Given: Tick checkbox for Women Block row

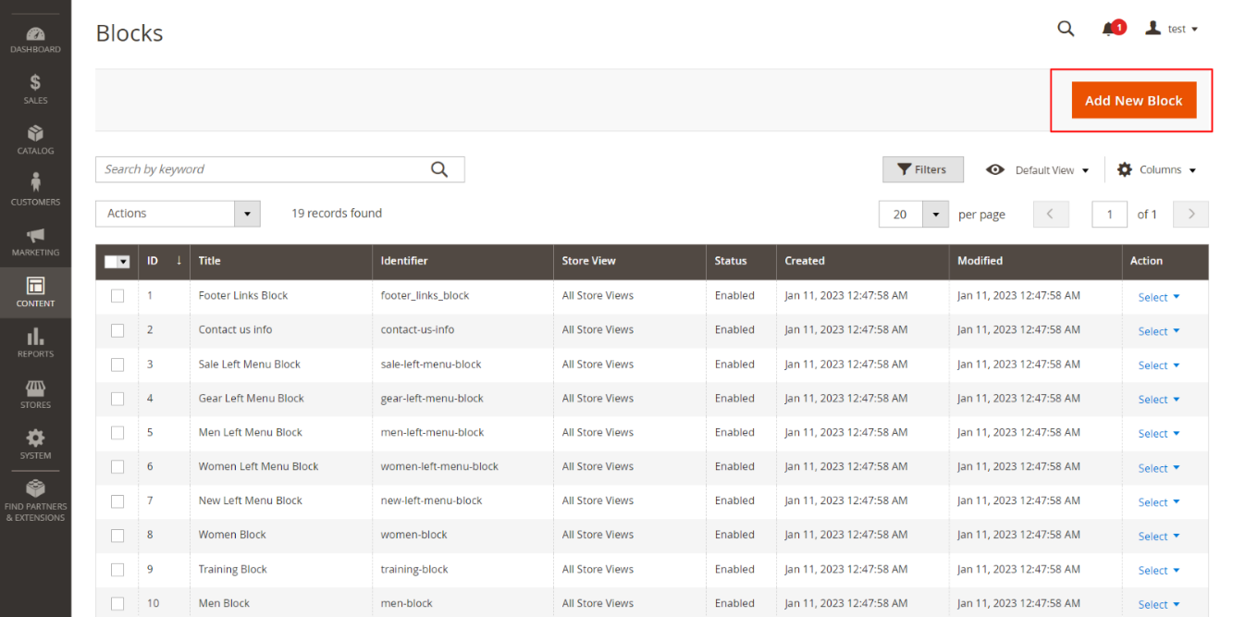Looking at the screenshot, I should (117, 535).
